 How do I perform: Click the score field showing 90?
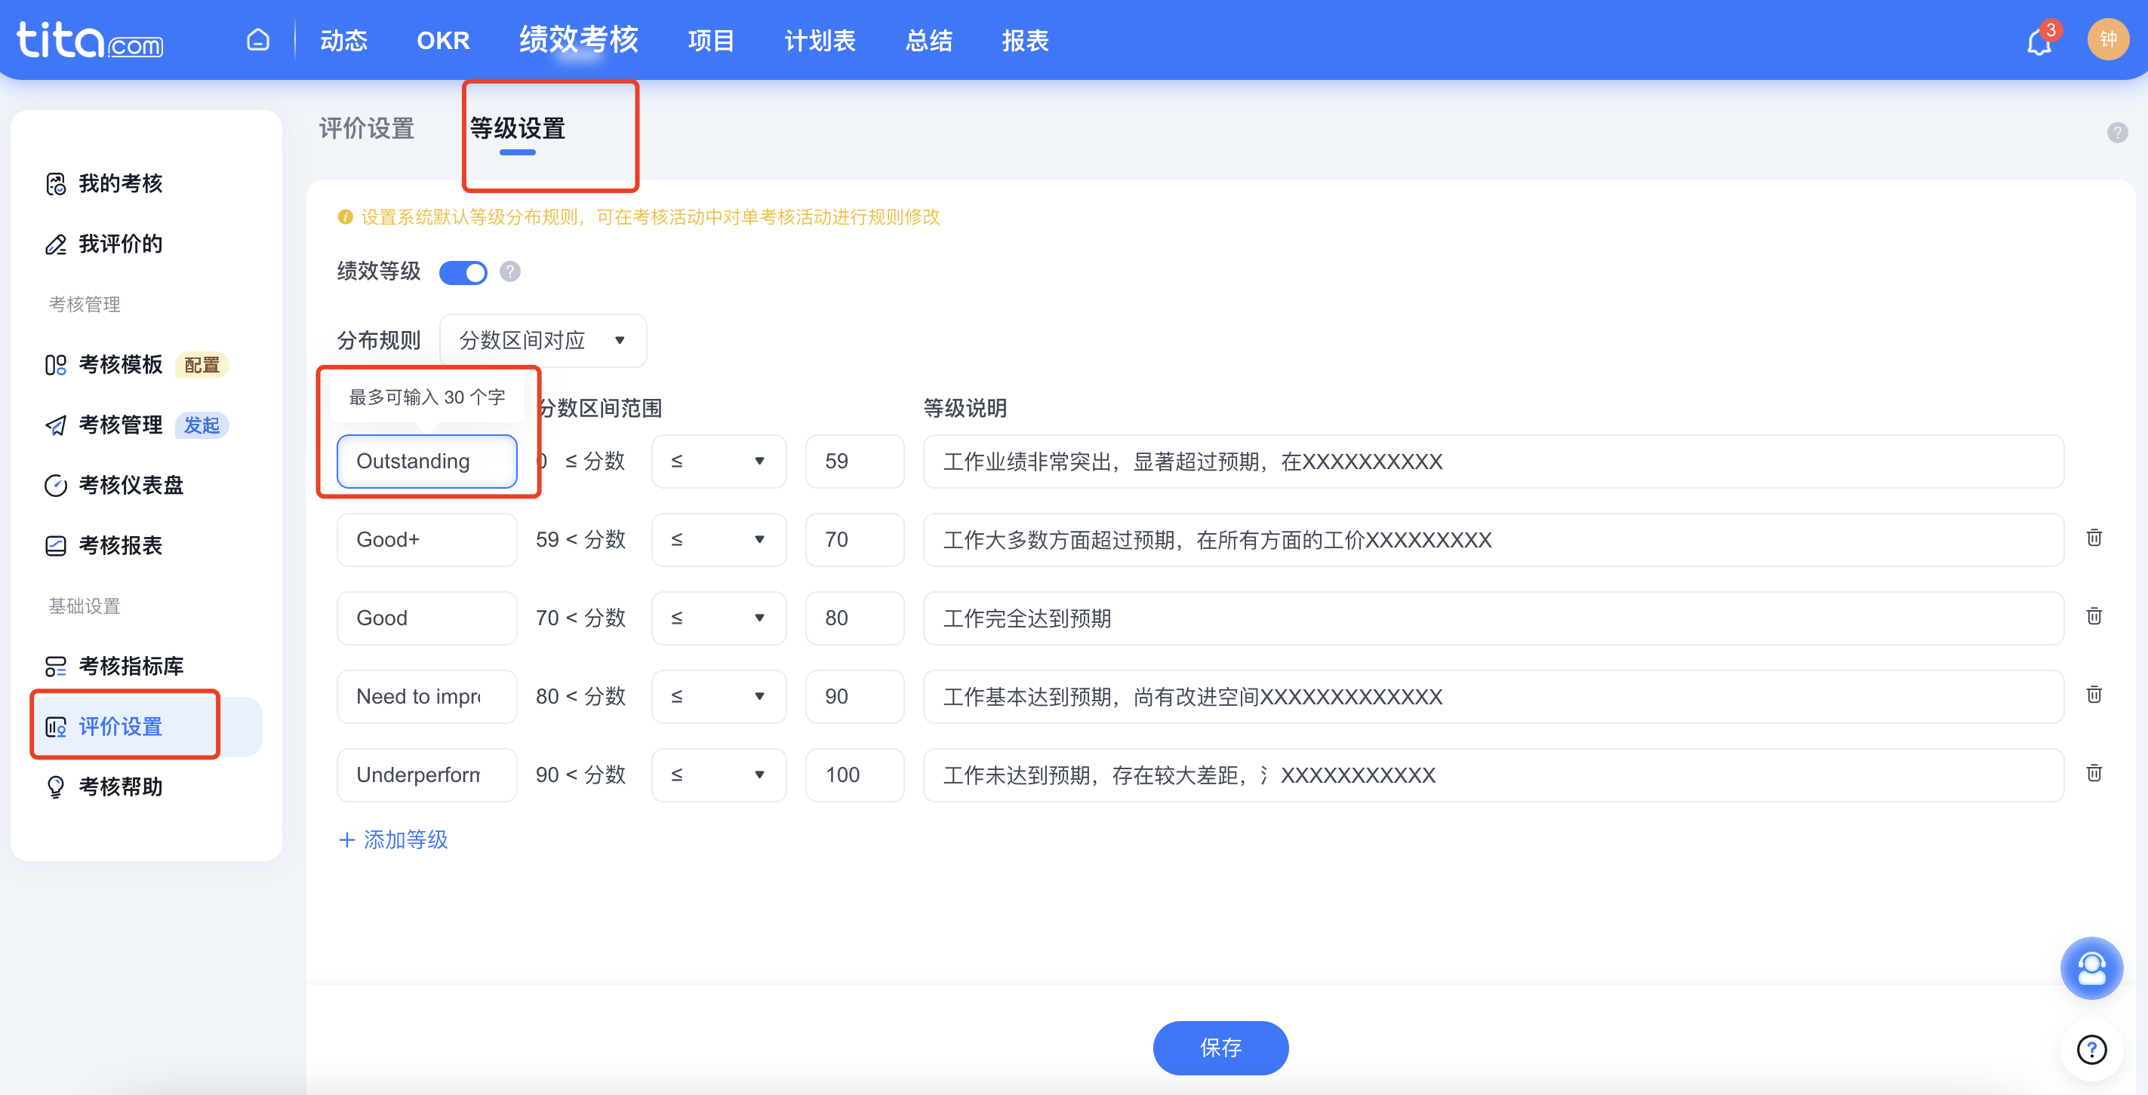(854, 696)
